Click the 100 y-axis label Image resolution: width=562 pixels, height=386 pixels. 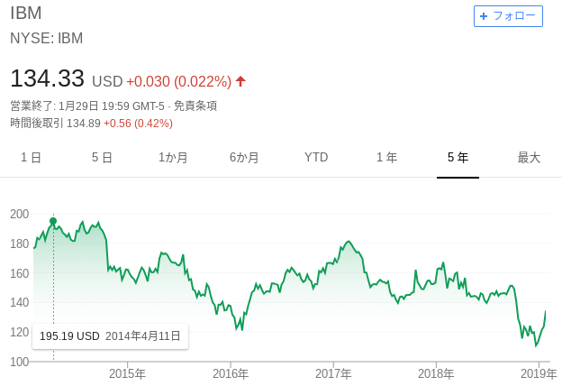pyautogui.click(x=19, y=362)
